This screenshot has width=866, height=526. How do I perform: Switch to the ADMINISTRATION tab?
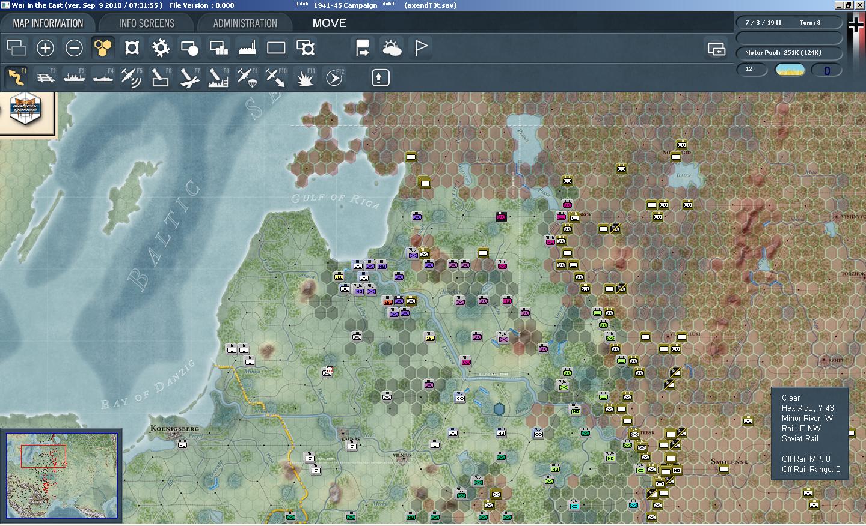click(245, 23)
